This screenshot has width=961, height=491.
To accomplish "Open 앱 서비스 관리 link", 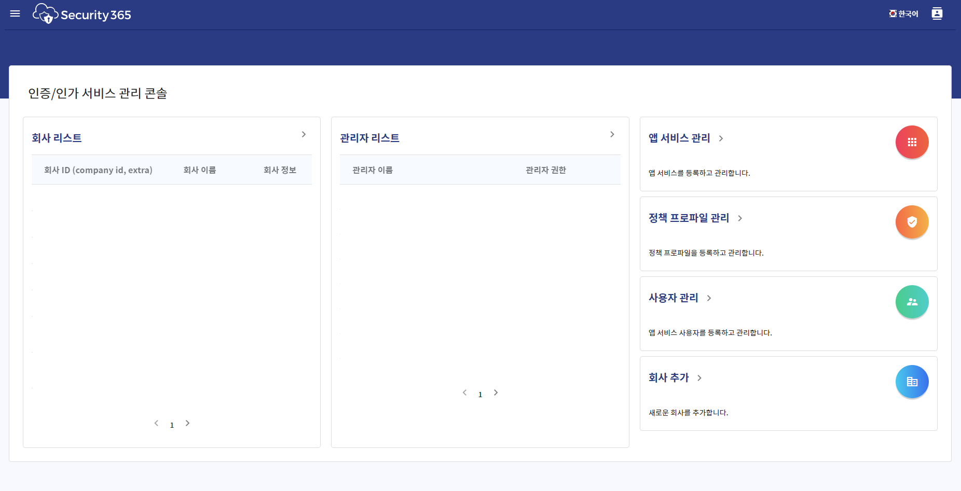I will coord(679,138).
